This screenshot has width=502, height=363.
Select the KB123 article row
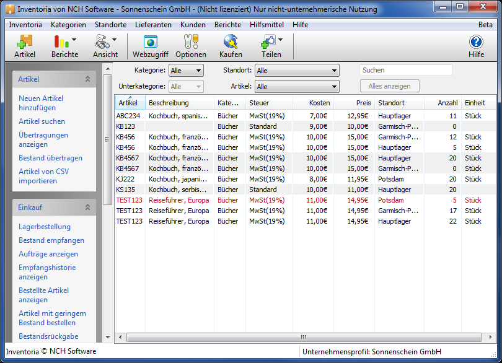[305, 126]
